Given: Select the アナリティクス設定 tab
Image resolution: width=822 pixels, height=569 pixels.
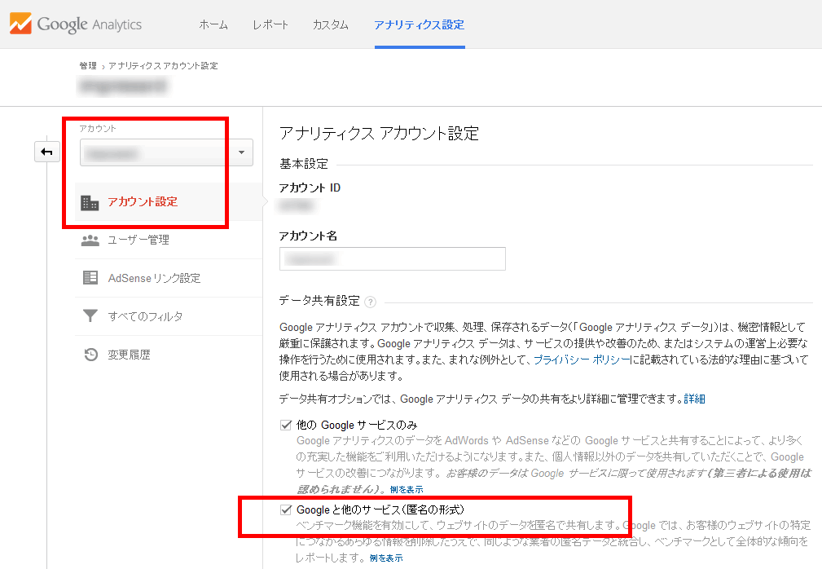Looking at the screenshot, I should (x=419, y=24).
